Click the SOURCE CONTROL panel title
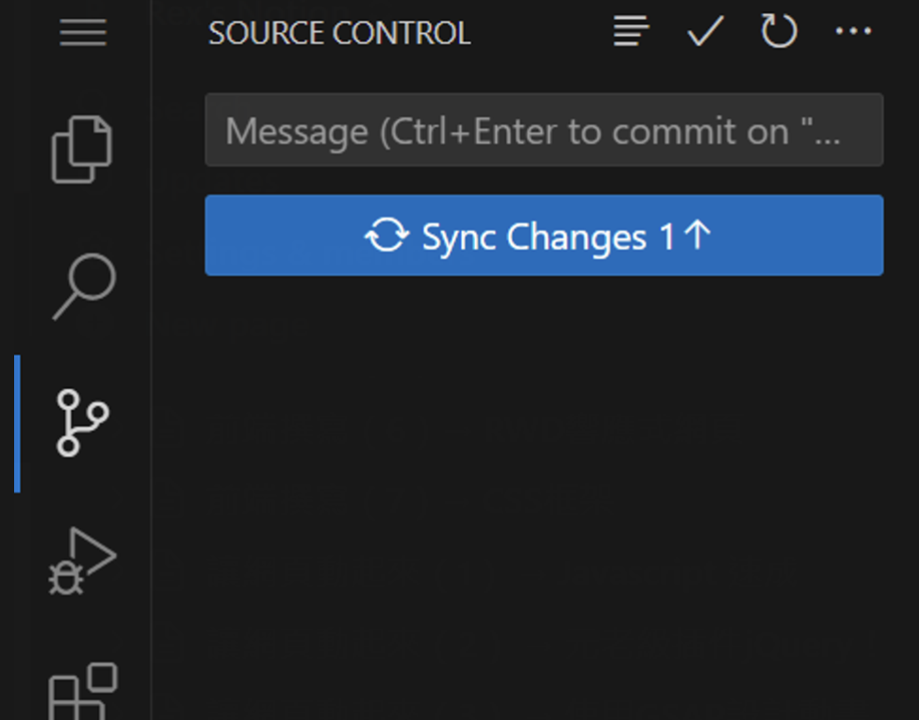 (339, 34)
